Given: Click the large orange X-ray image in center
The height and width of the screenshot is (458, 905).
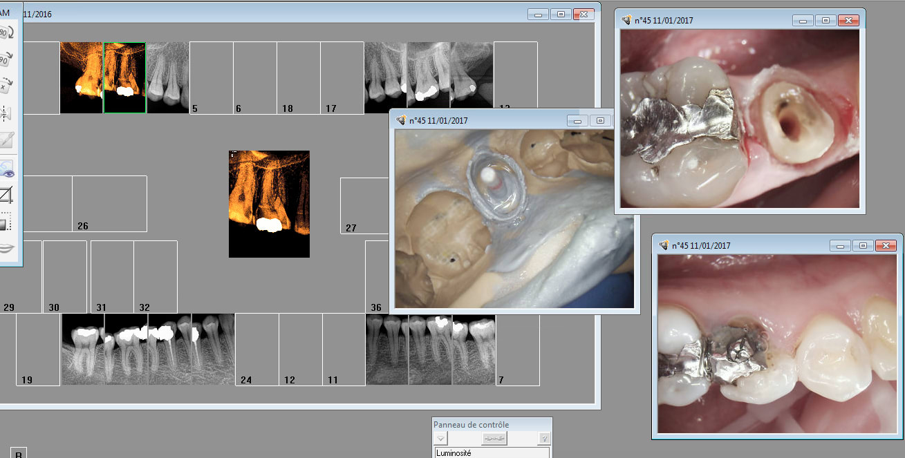Looking at the screenshot, I should pos(269,204).
